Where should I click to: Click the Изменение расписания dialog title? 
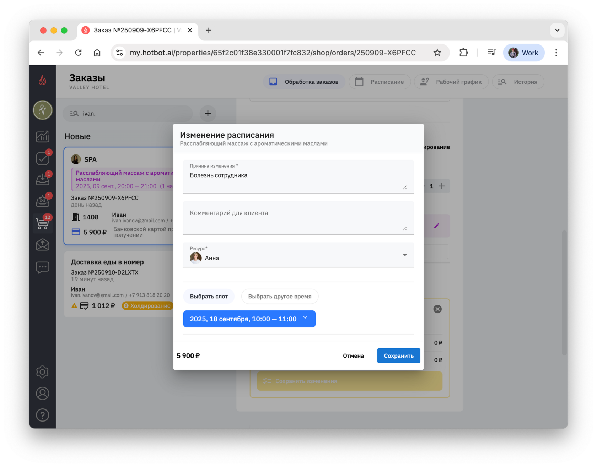227,135
